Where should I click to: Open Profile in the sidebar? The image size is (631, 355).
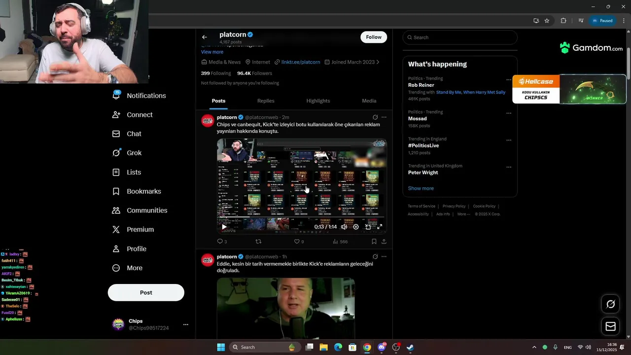pos(129,248)
